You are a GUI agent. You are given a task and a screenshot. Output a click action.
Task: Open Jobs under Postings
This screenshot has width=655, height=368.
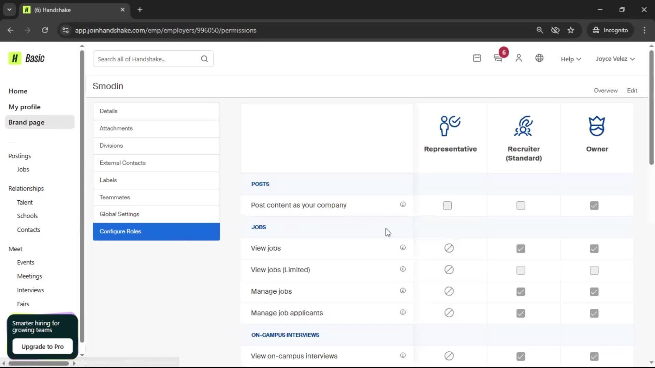pos(23,169)
